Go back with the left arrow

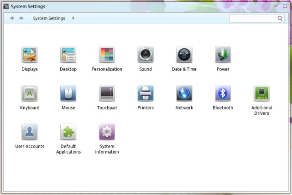(x=12, y=18)
